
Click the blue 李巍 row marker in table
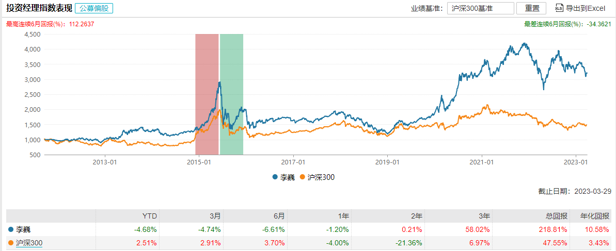[10, 229]
